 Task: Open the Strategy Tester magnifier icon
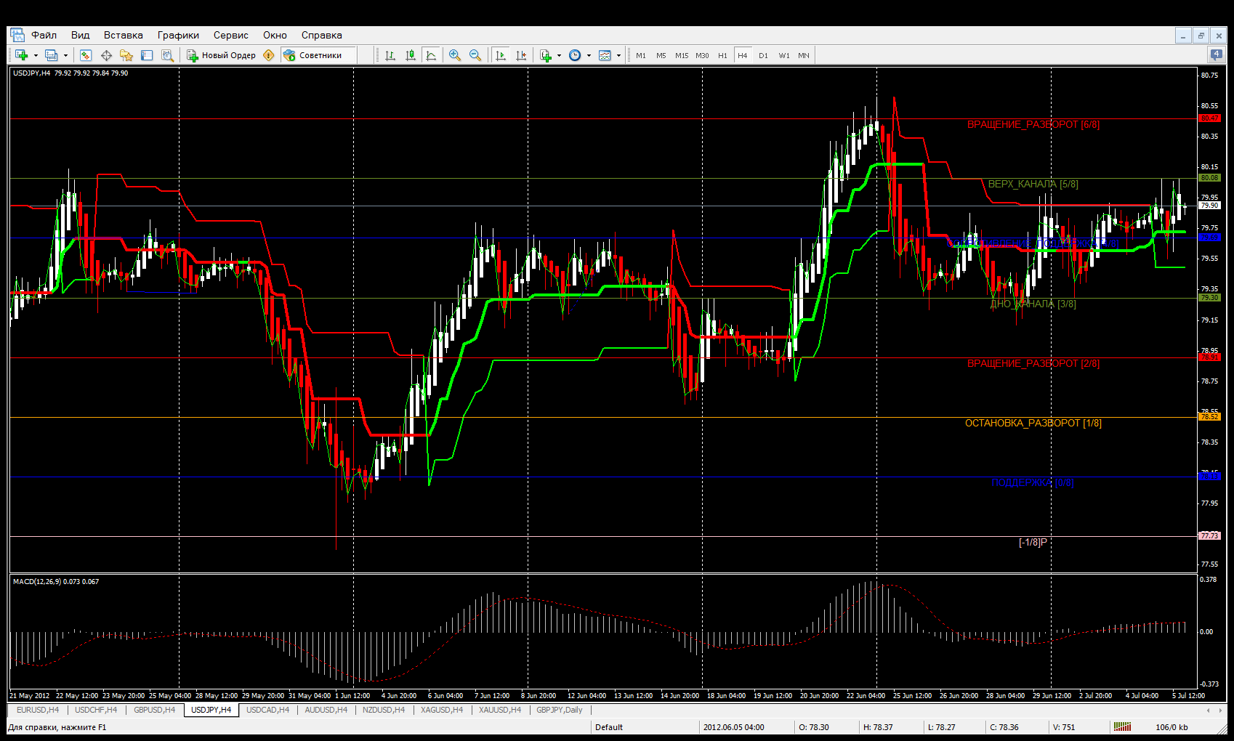(167, 55)
